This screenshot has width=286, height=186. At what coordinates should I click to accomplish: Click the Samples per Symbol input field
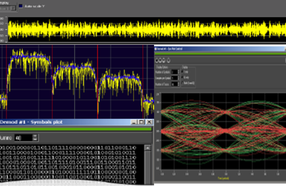click(x=174, y=78)
